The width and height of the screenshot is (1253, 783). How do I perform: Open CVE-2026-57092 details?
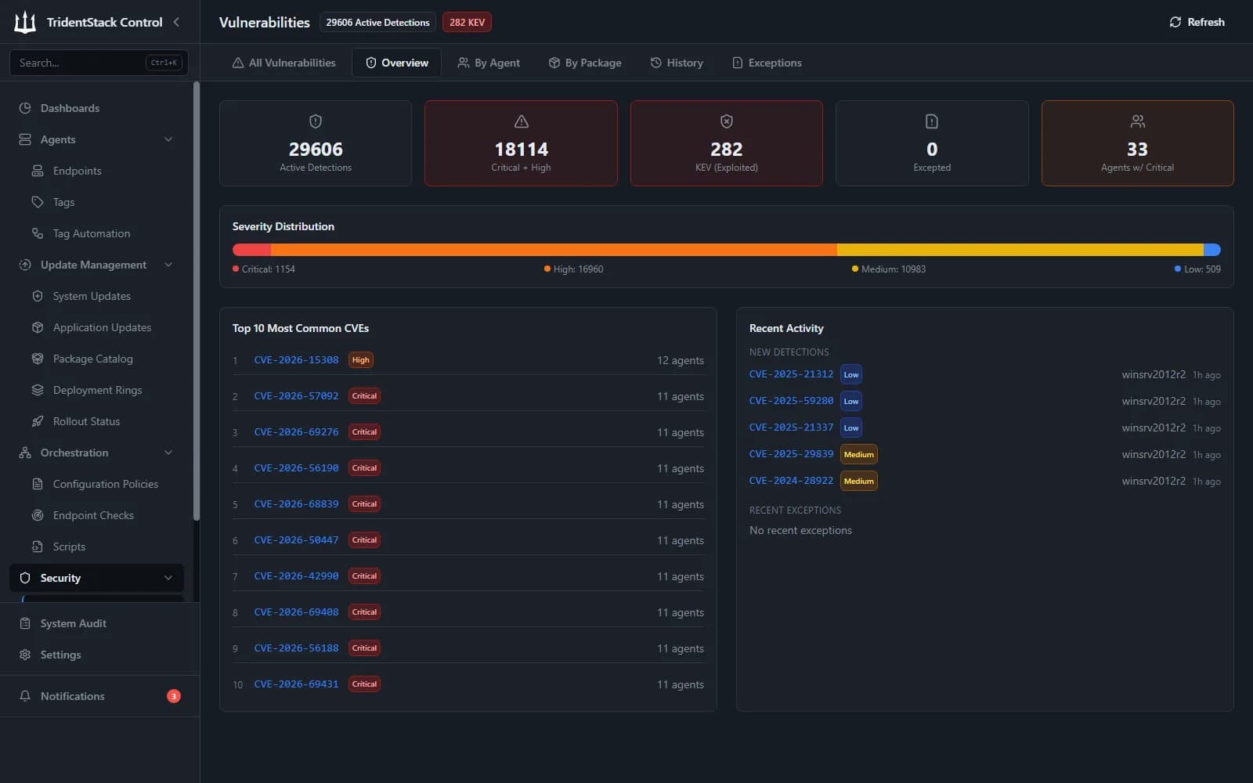point(296,396)
